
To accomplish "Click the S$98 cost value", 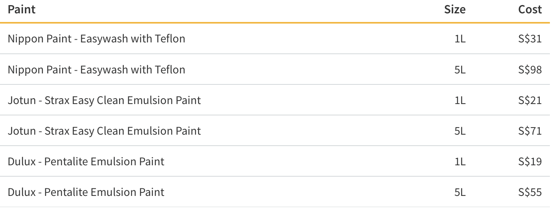I will click(x=530, y=69).
